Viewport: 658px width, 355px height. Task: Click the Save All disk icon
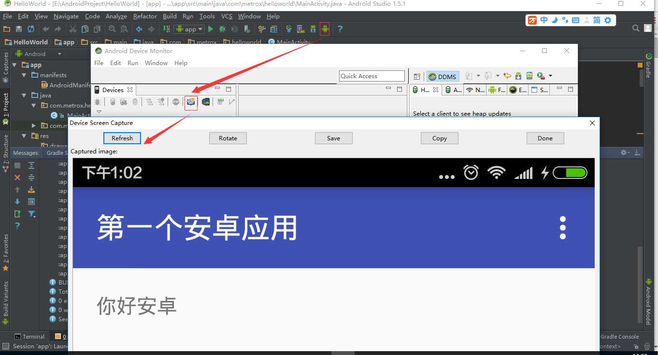pyautogui.click(x=19, y=29)
